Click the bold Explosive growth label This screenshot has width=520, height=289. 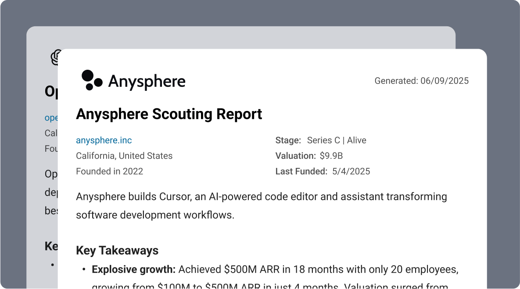(133, 269)
